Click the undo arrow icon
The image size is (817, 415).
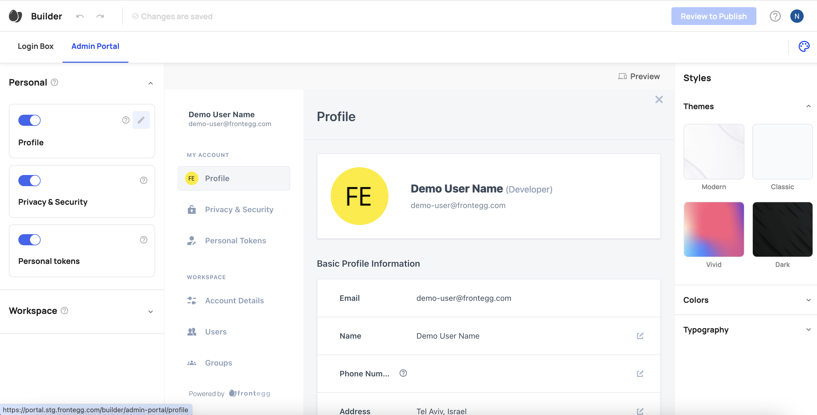click(x=80, y=16)
